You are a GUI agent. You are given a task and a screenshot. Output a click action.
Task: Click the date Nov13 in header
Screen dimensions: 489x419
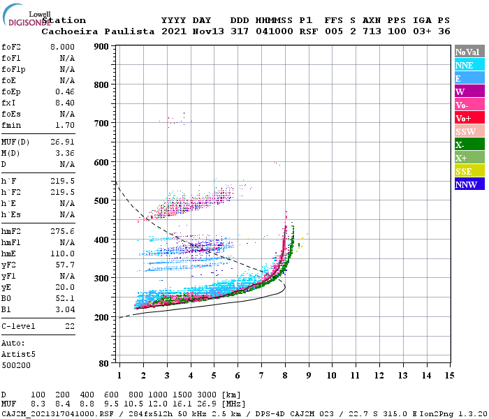tap(208, 31)
